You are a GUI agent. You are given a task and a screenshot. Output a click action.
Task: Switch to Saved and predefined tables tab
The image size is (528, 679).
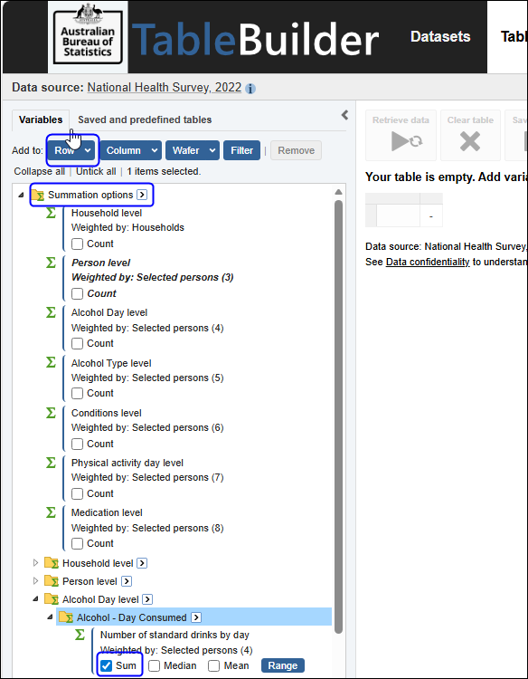point(145,120)
